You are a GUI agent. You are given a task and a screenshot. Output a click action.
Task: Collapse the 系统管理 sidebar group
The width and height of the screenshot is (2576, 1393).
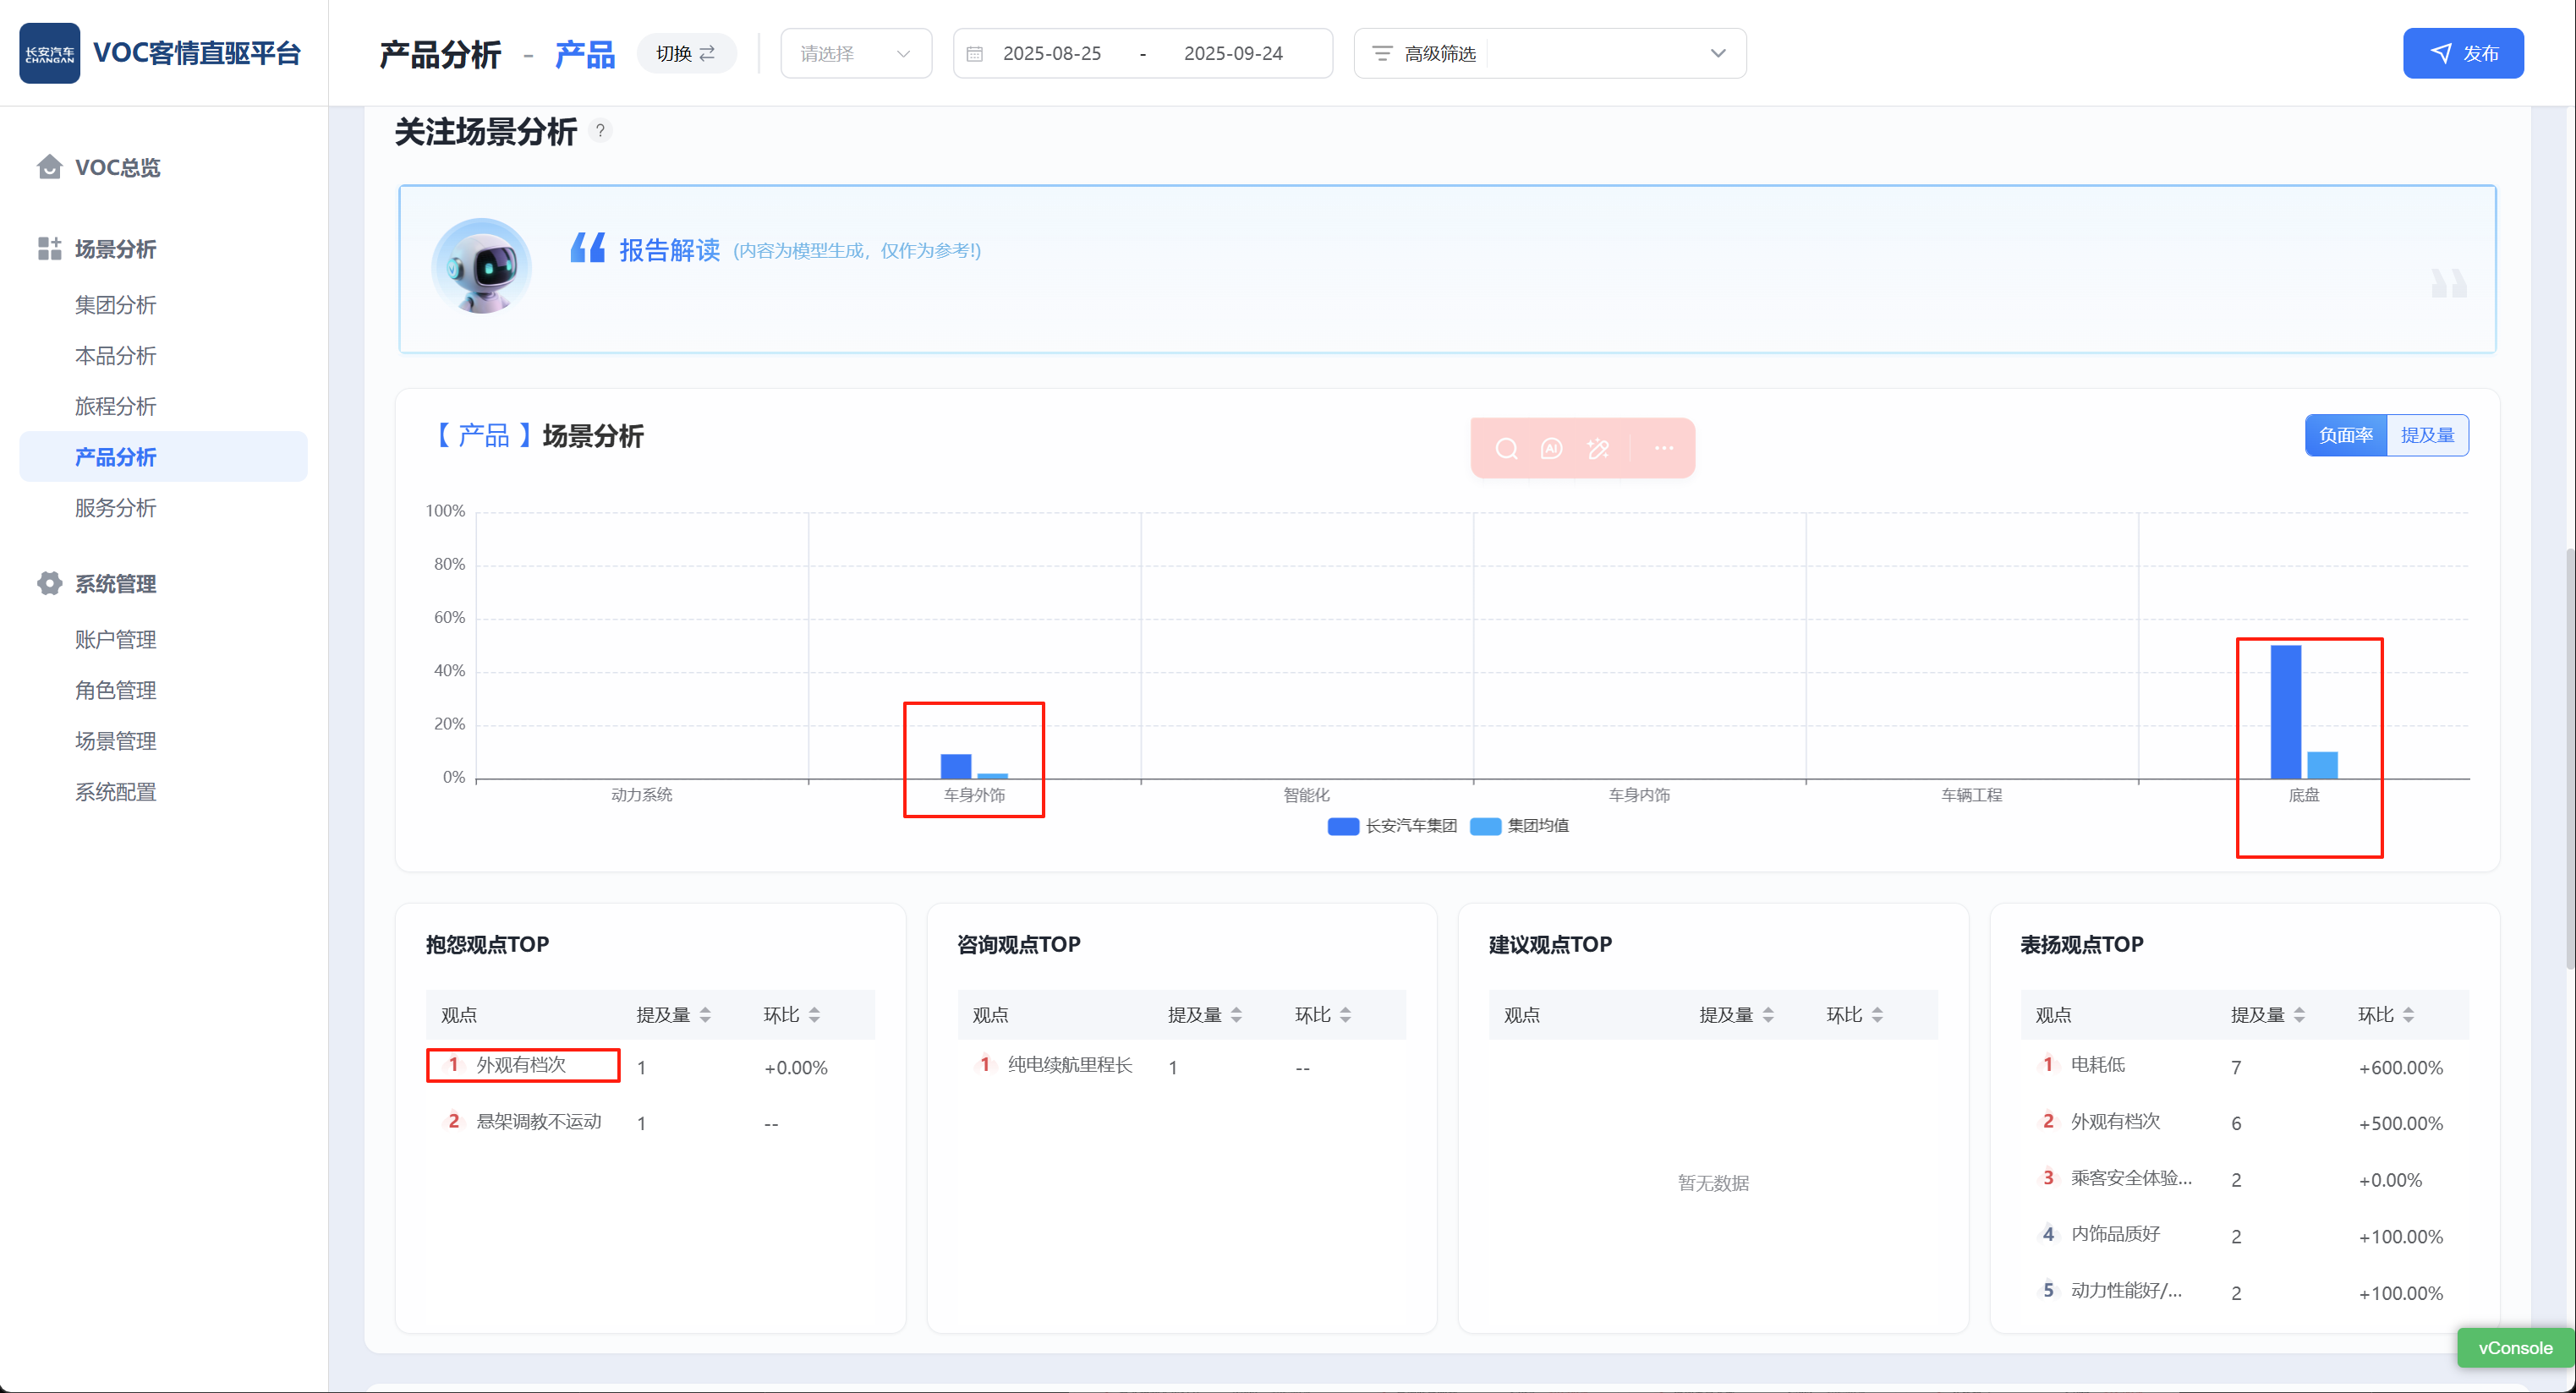tap(115, 583)
